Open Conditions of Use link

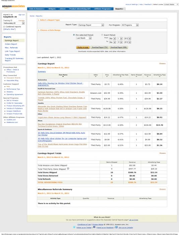(x=84, y=224)
